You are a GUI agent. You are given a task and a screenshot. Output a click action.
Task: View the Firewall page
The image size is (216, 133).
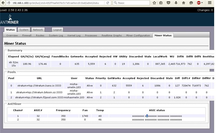27,35
